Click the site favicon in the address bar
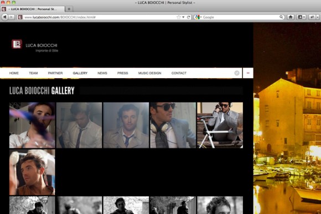Screen dimensions: 321x214 pyautogui.click(x=20, y=17)
